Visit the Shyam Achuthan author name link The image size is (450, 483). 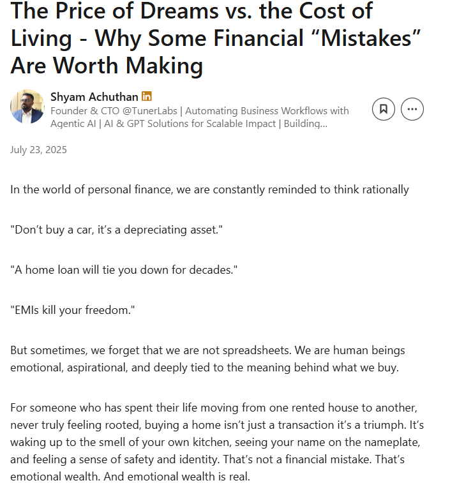94,97
